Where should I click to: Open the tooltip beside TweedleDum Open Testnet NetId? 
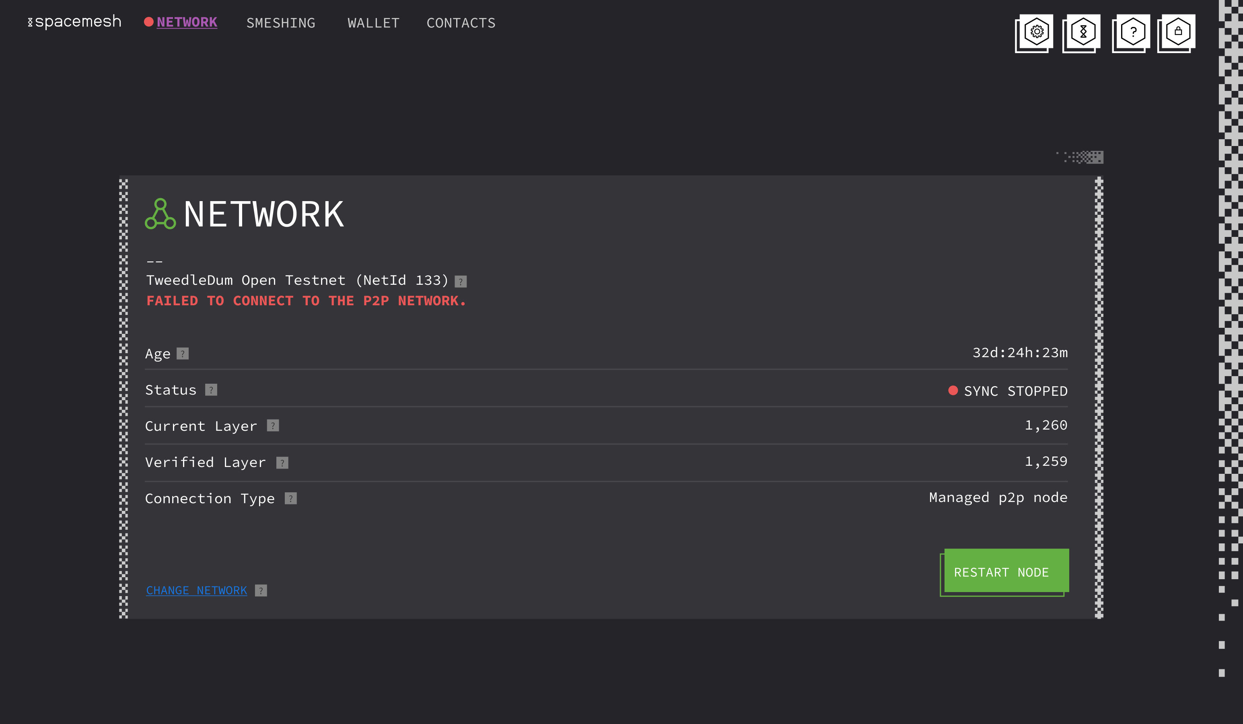(461, 281)
